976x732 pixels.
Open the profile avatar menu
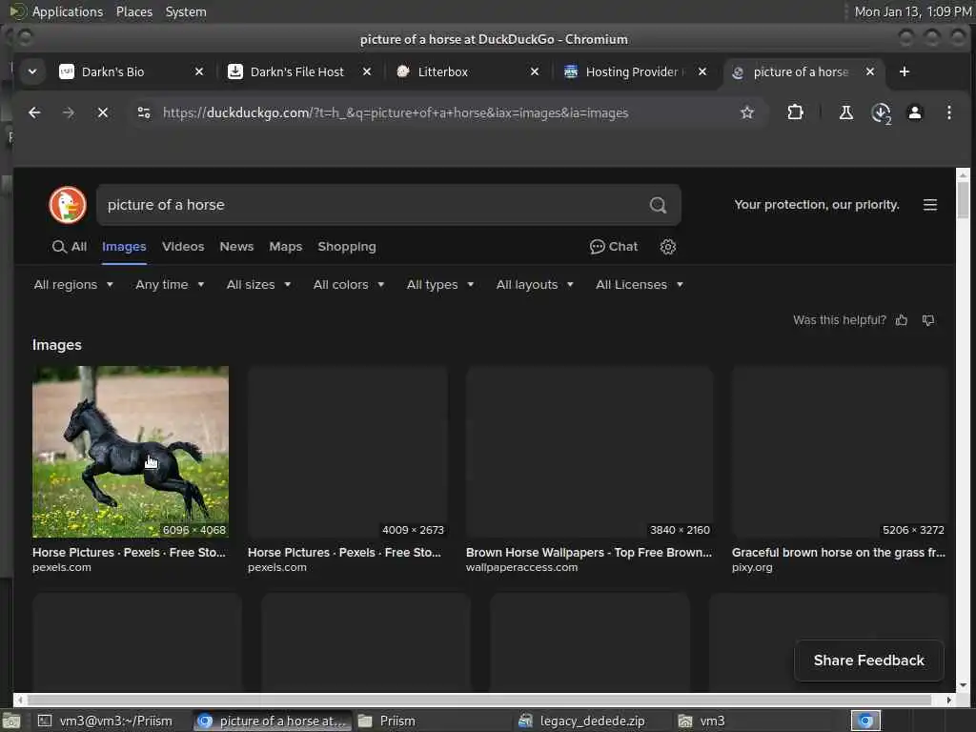coord(914,112)
